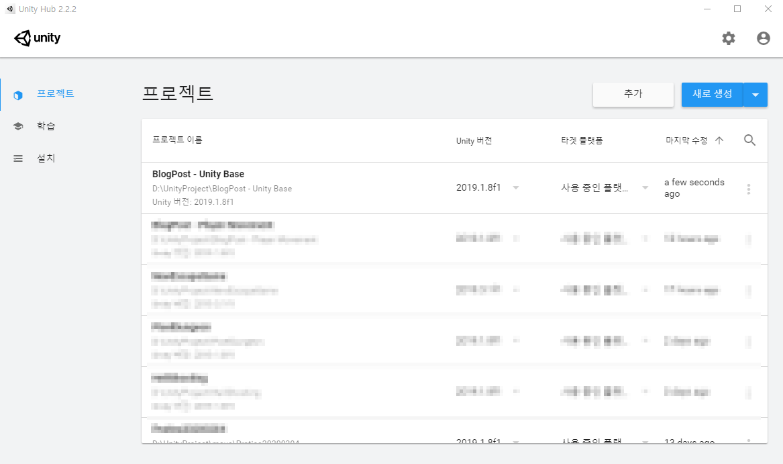Viewport: 783px width, 464px height.
Task: Switch to the 설치 sidebar tab
Action: point(46,158)
